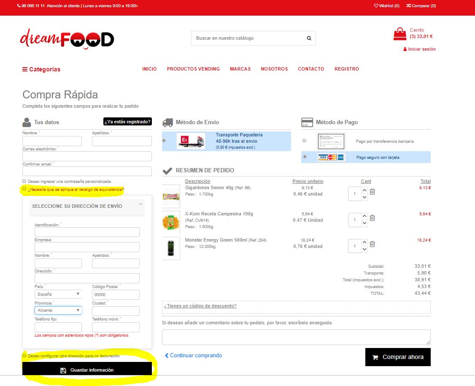Select Transporte Paqueteria shipping radio
The image size is (475, 386).
[x=164, y=140]
